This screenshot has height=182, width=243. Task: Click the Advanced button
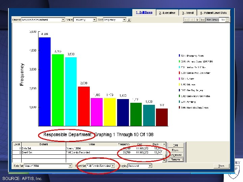point(175,155)
